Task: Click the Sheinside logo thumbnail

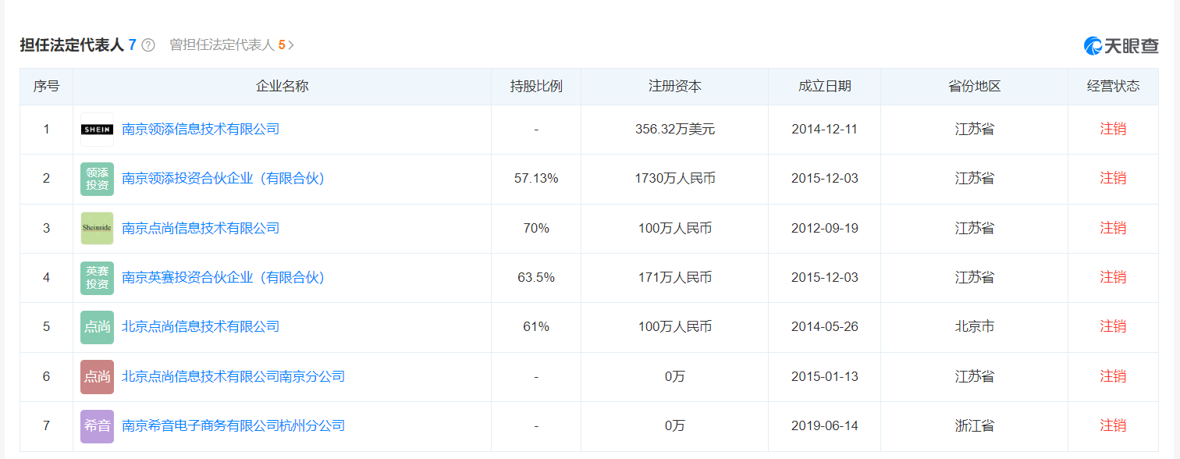Action: pos(97,228)
